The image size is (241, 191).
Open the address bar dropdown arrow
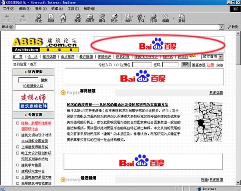coord(221,27)
